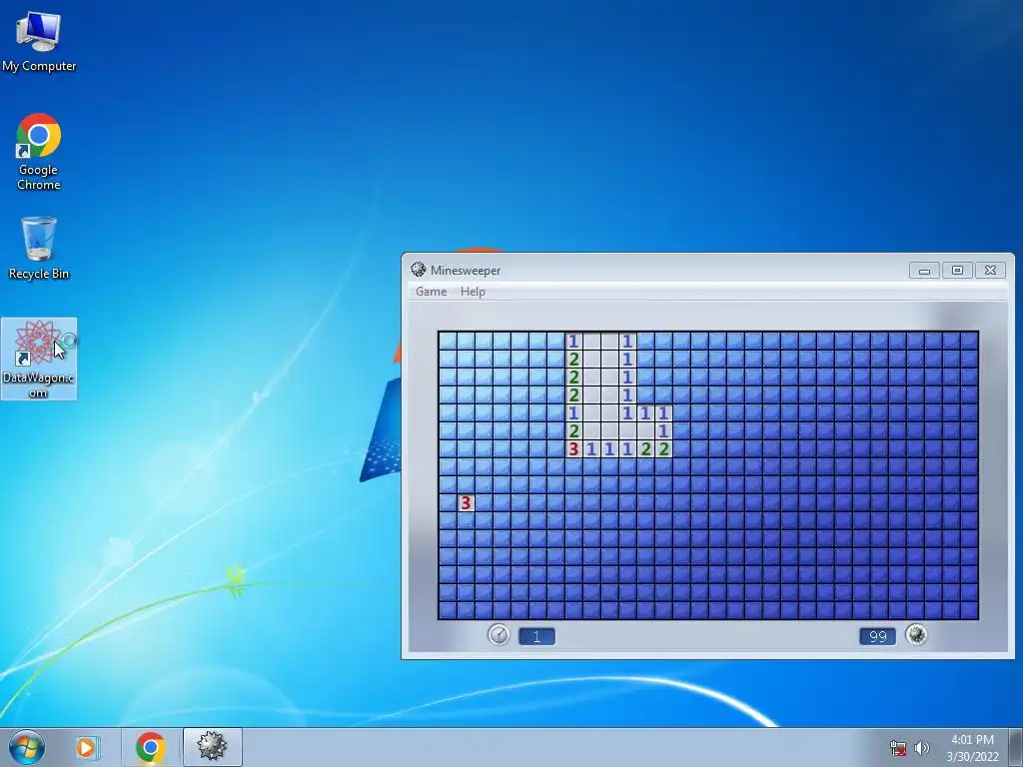
Task: Click the Minesweeper taskbar button
Action: pyautogui.click(x=212, y=747)
